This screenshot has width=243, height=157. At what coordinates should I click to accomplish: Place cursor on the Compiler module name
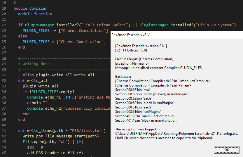click(38, 8)
